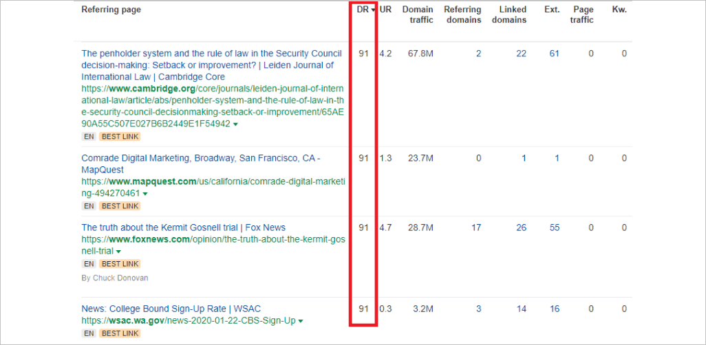Screen dimensions: 706x345
Task: Sort by UR column header
Action: 385,10
